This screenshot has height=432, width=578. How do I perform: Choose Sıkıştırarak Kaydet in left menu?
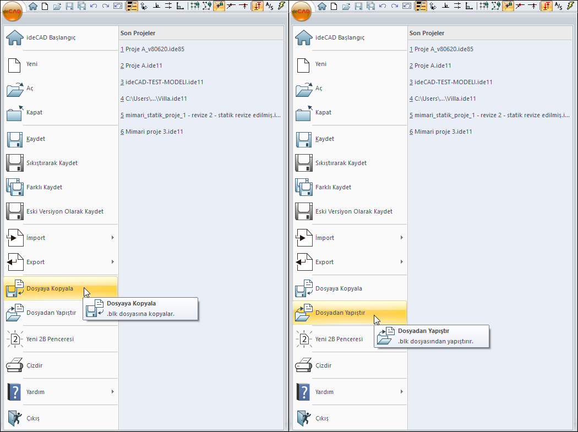tap(61, 163)
